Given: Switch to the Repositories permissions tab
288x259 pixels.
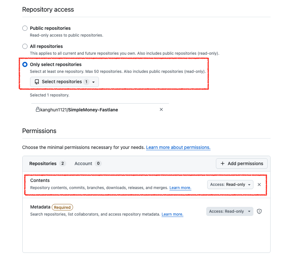Looking at the screenshot, I should coord(48,163).
